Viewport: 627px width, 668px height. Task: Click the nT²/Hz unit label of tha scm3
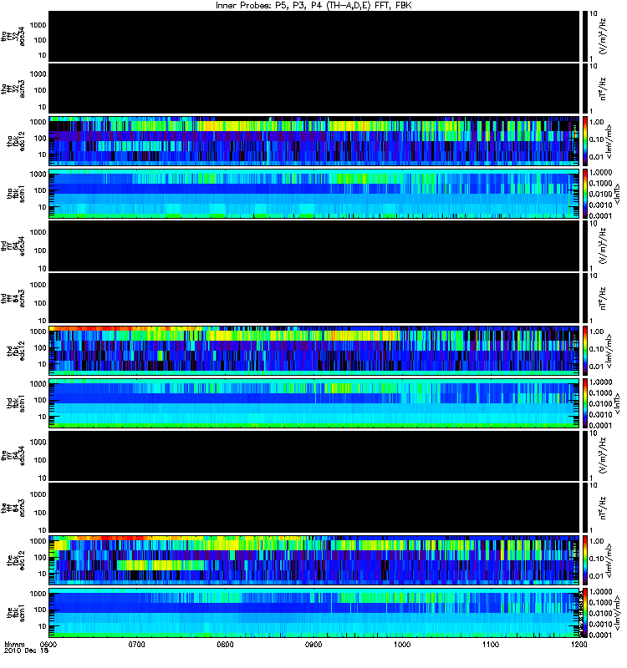pos(604,89)
